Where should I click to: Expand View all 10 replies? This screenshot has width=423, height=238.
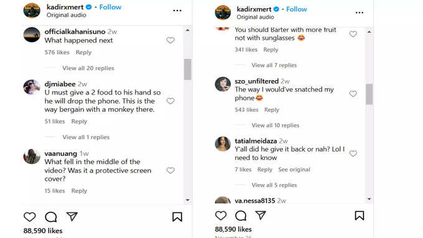[x=276, y=126]
